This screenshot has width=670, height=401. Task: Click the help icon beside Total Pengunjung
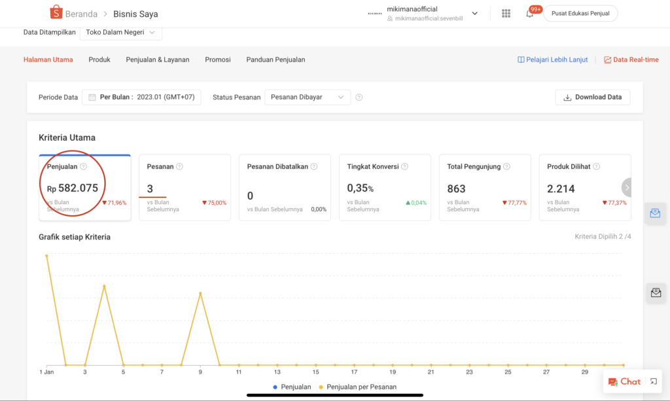pos(506,167)
